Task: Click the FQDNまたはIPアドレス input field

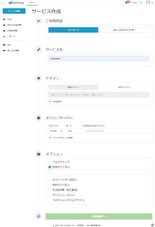Action: [x=116, y=131]
